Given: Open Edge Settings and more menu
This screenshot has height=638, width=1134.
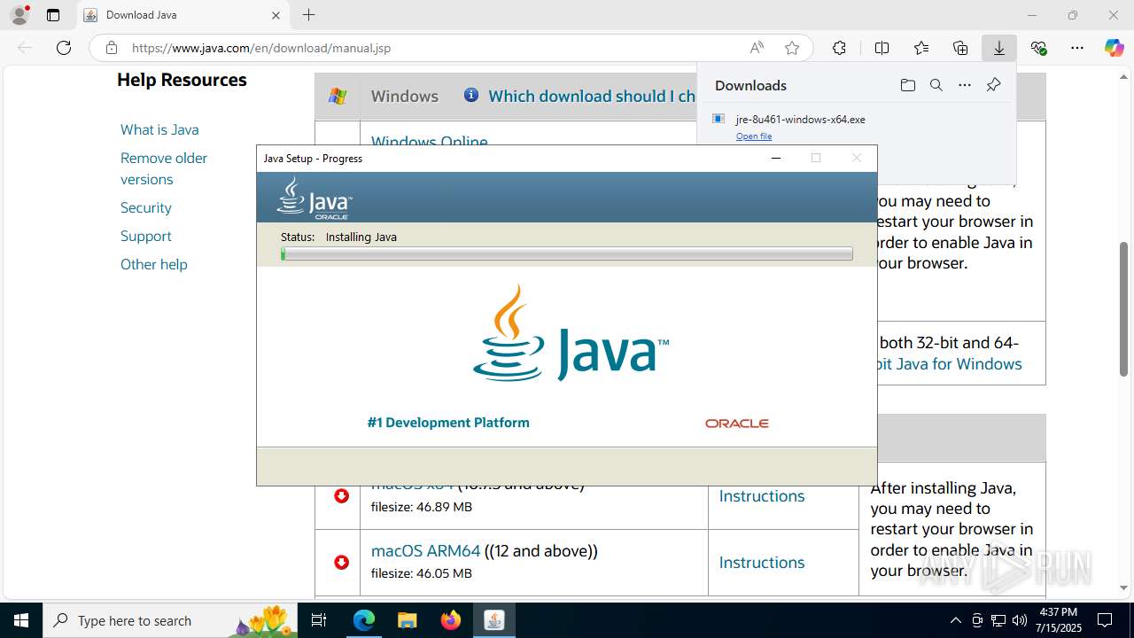Looking at the screenshot, I should 1077,48.
